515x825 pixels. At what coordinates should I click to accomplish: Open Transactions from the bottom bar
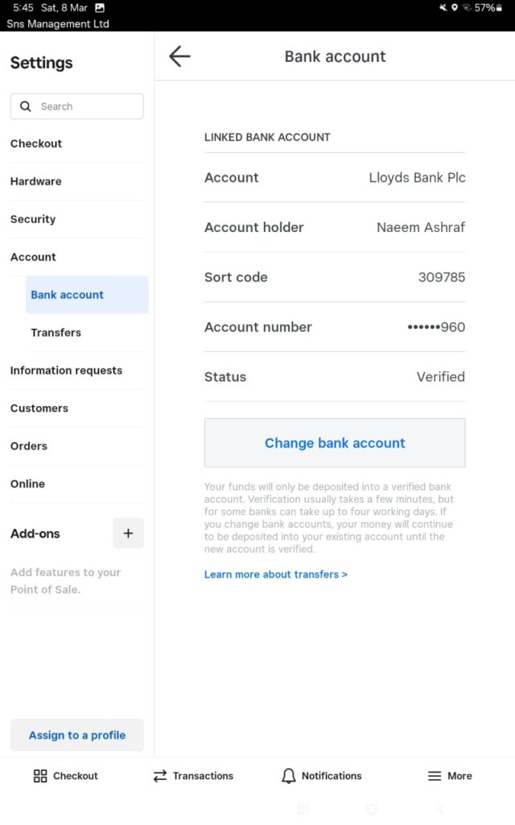[193, 776]
